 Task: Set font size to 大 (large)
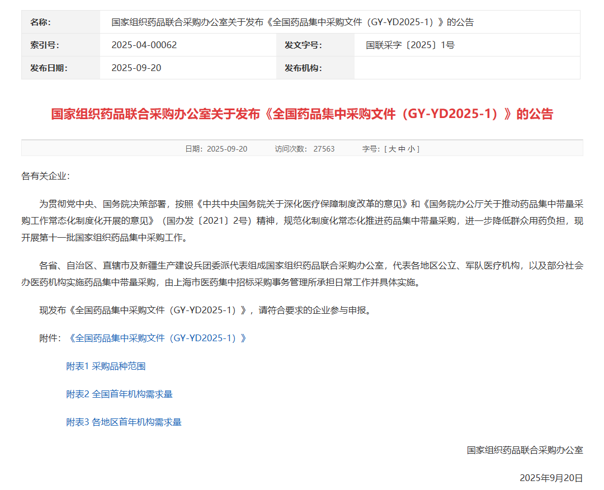(x=392, y=149)
